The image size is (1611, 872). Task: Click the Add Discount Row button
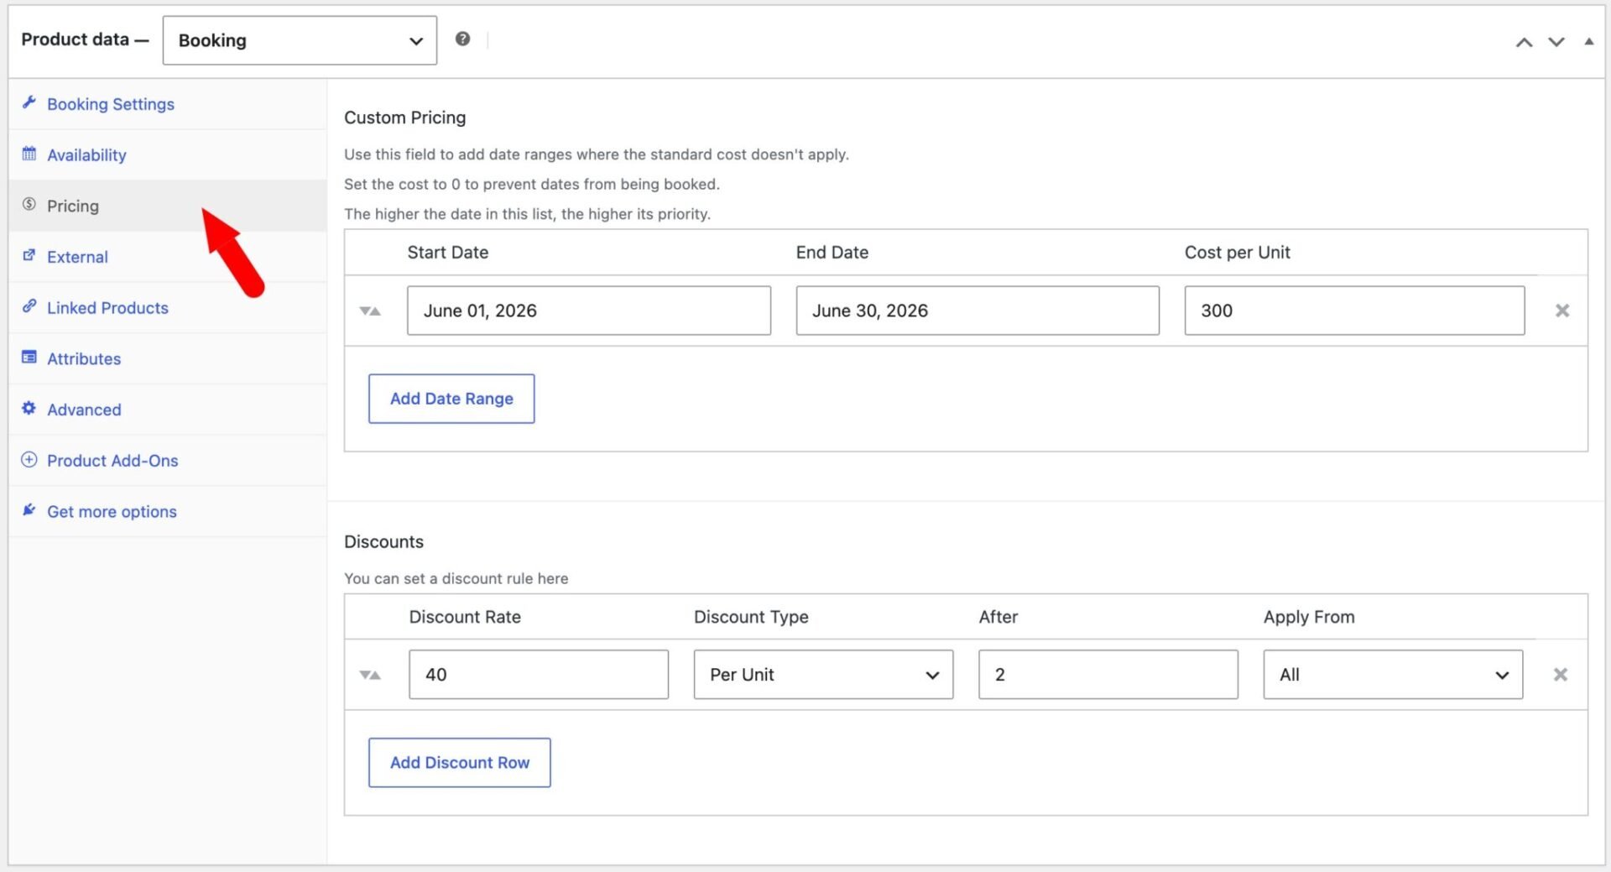tap(459, 762)
